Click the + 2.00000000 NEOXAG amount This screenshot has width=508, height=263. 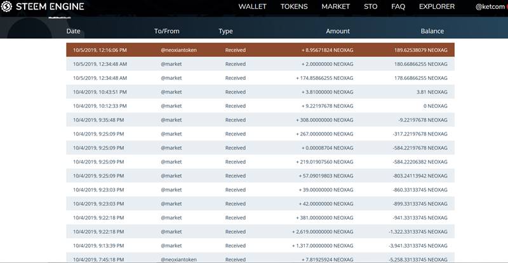pos(327,64)
